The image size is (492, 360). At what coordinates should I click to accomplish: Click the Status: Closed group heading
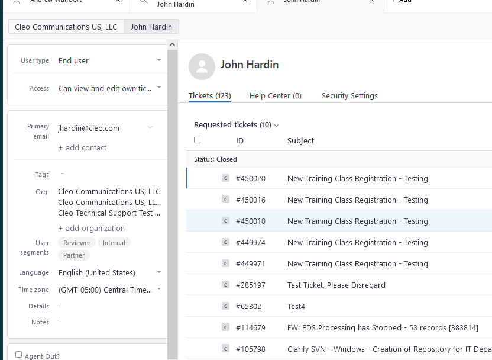click(x=215, y=159)
